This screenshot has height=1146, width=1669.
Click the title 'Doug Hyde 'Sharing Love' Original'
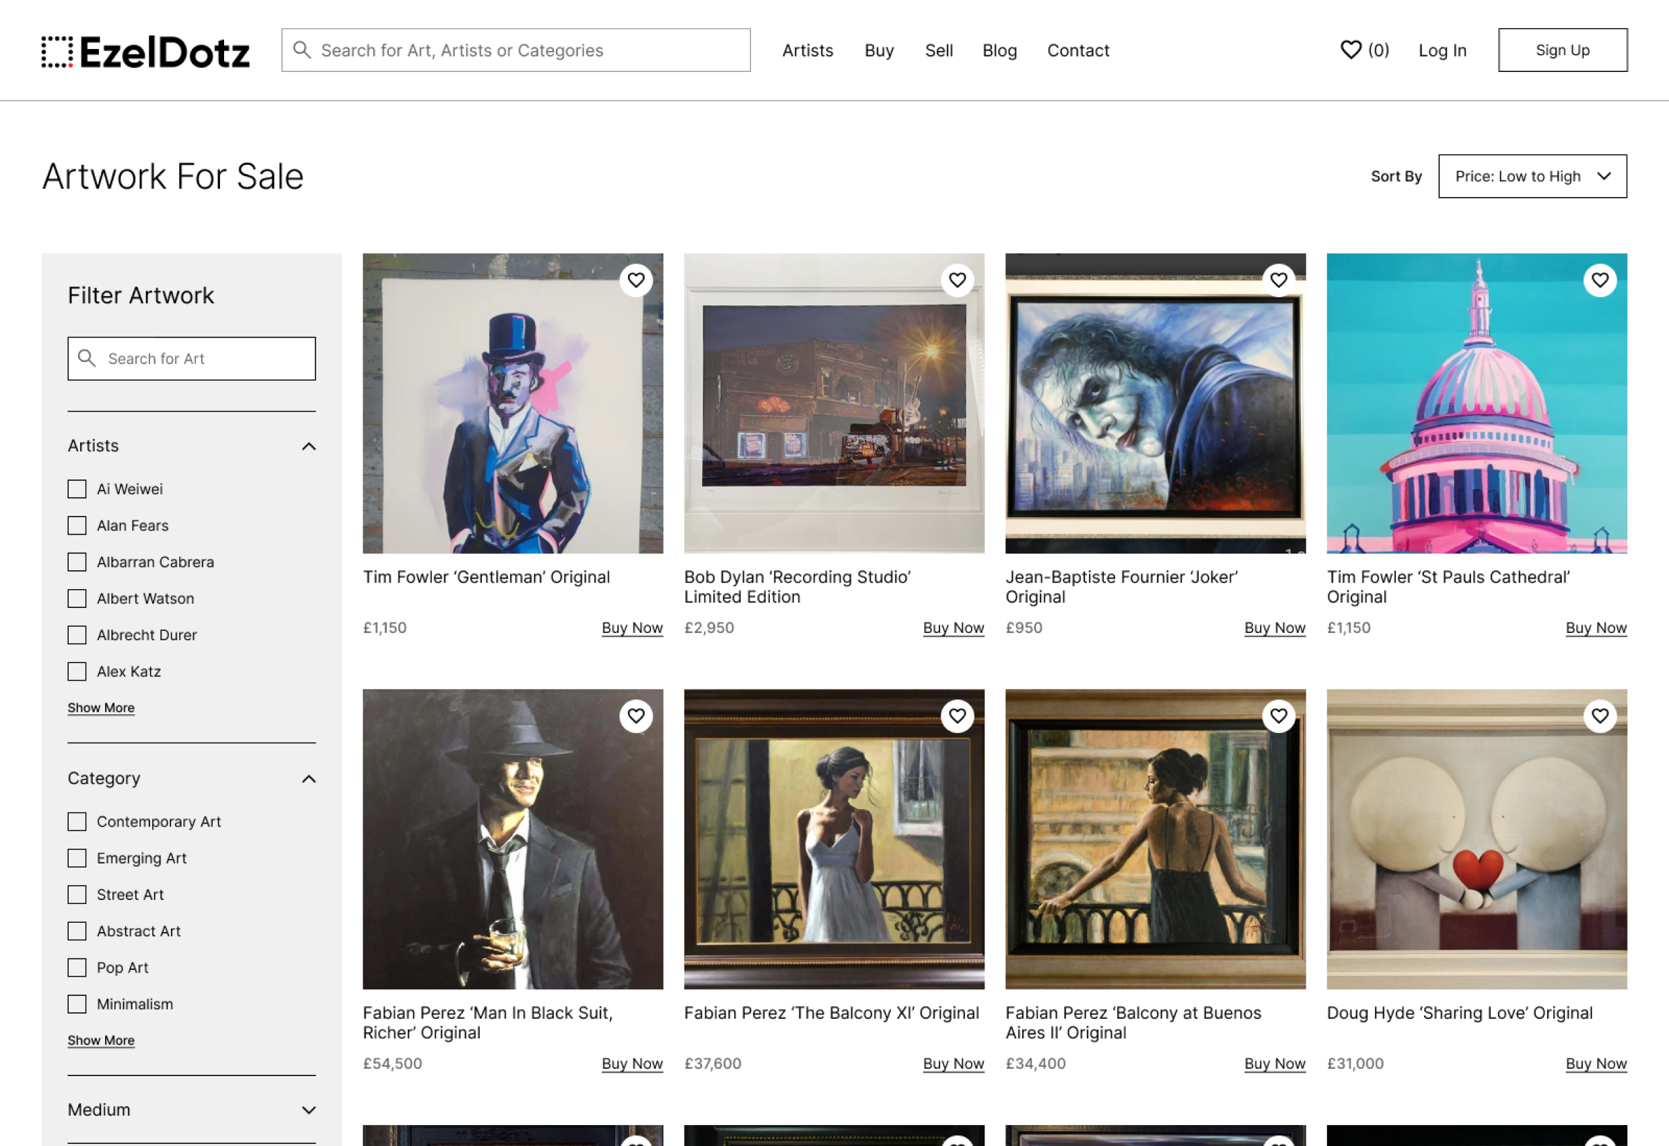pos(1459,1013)
